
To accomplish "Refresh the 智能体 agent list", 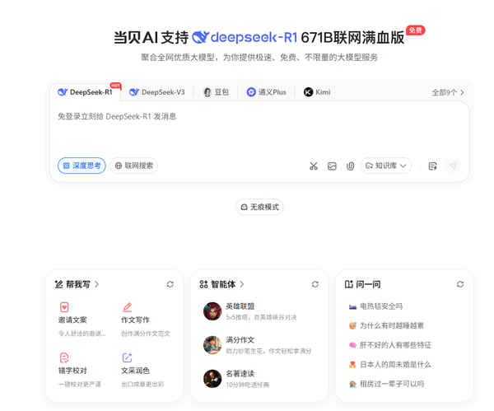I will click(x=315, y=284).
